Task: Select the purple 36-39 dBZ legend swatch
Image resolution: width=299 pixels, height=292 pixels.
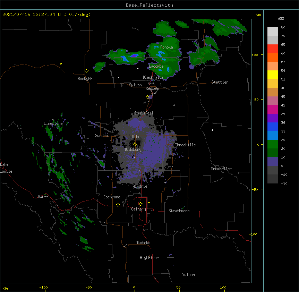Action: tap(273, 118)
